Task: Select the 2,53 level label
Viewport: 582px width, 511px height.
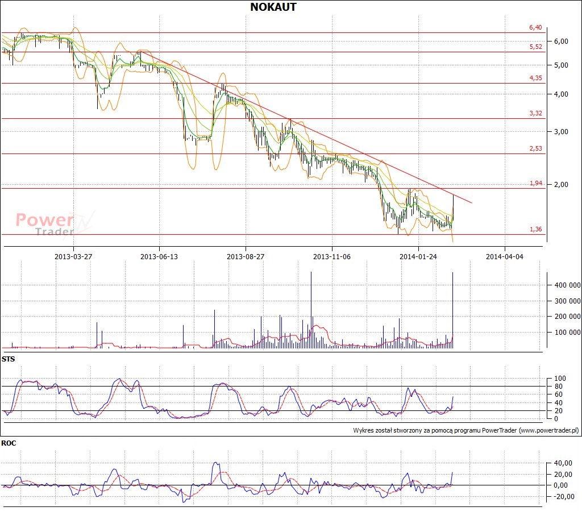Action: (x=535, y=148)
